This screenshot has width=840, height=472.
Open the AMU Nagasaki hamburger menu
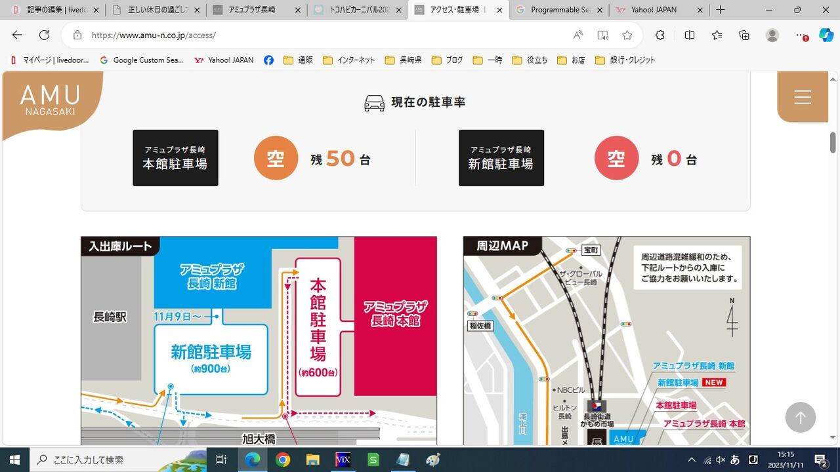[803, 97]
